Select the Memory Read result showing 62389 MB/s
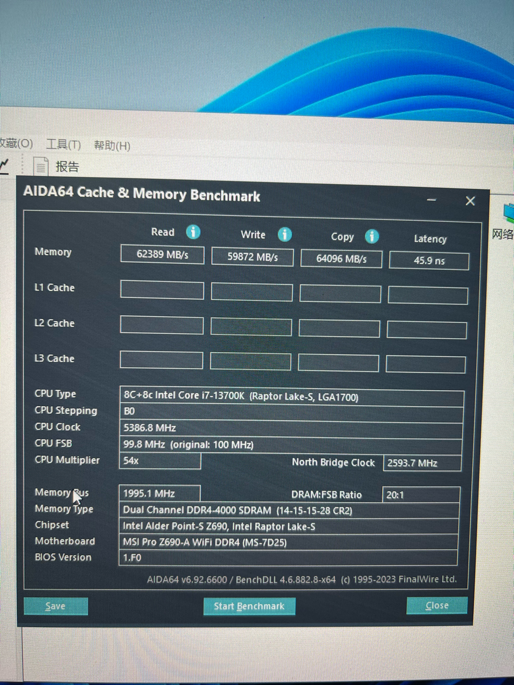Screen dimensions: 514x685 tap(162, 255)
